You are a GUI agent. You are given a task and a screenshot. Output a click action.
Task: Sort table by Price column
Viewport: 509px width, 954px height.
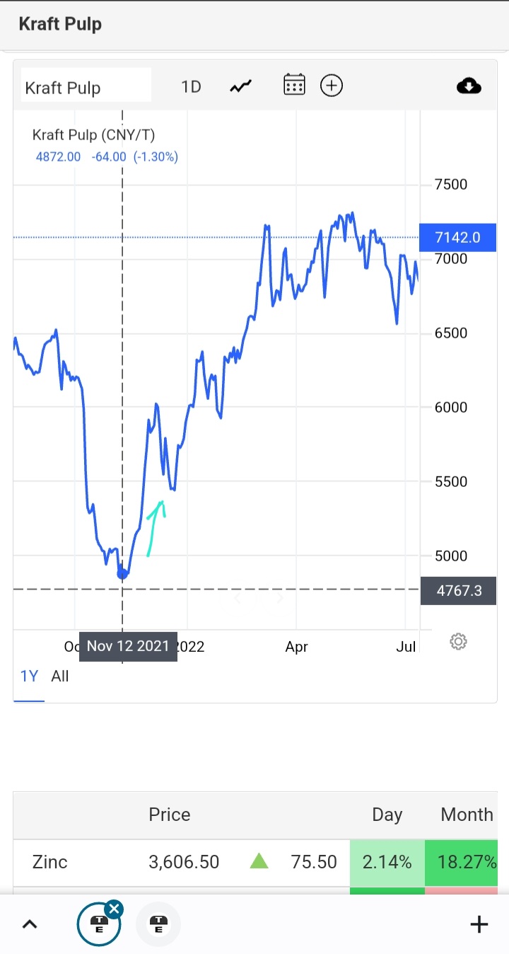click(x=170, y=815)
